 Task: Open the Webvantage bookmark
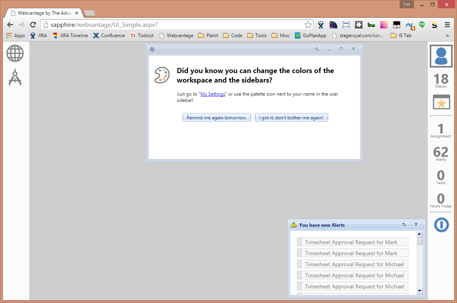pyautogui.click(x=176, y=35)
